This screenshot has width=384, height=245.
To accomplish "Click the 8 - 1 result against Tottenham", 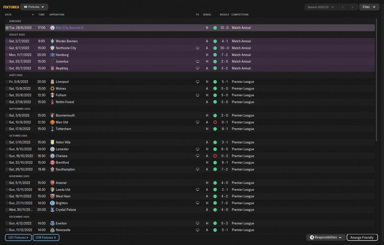I will 224,129.
